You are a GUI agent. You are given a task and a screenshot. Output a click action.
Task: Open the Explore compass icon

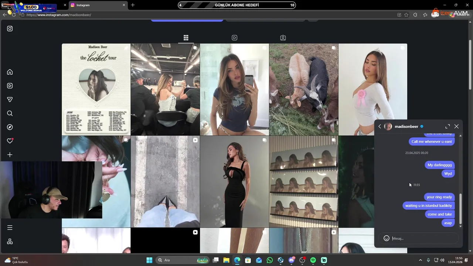(10, 127)
